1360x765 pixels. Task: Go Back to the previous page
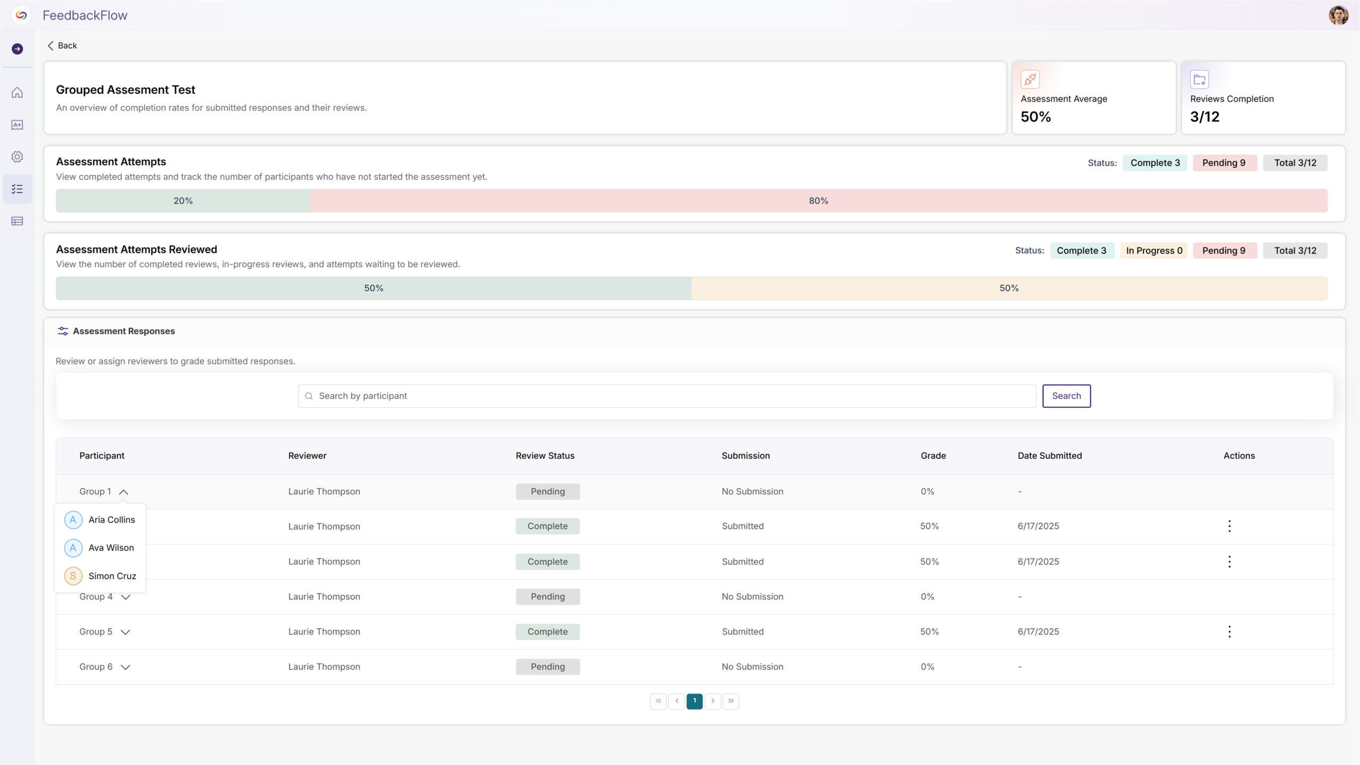pyautogui.click(x=62, y=46)
